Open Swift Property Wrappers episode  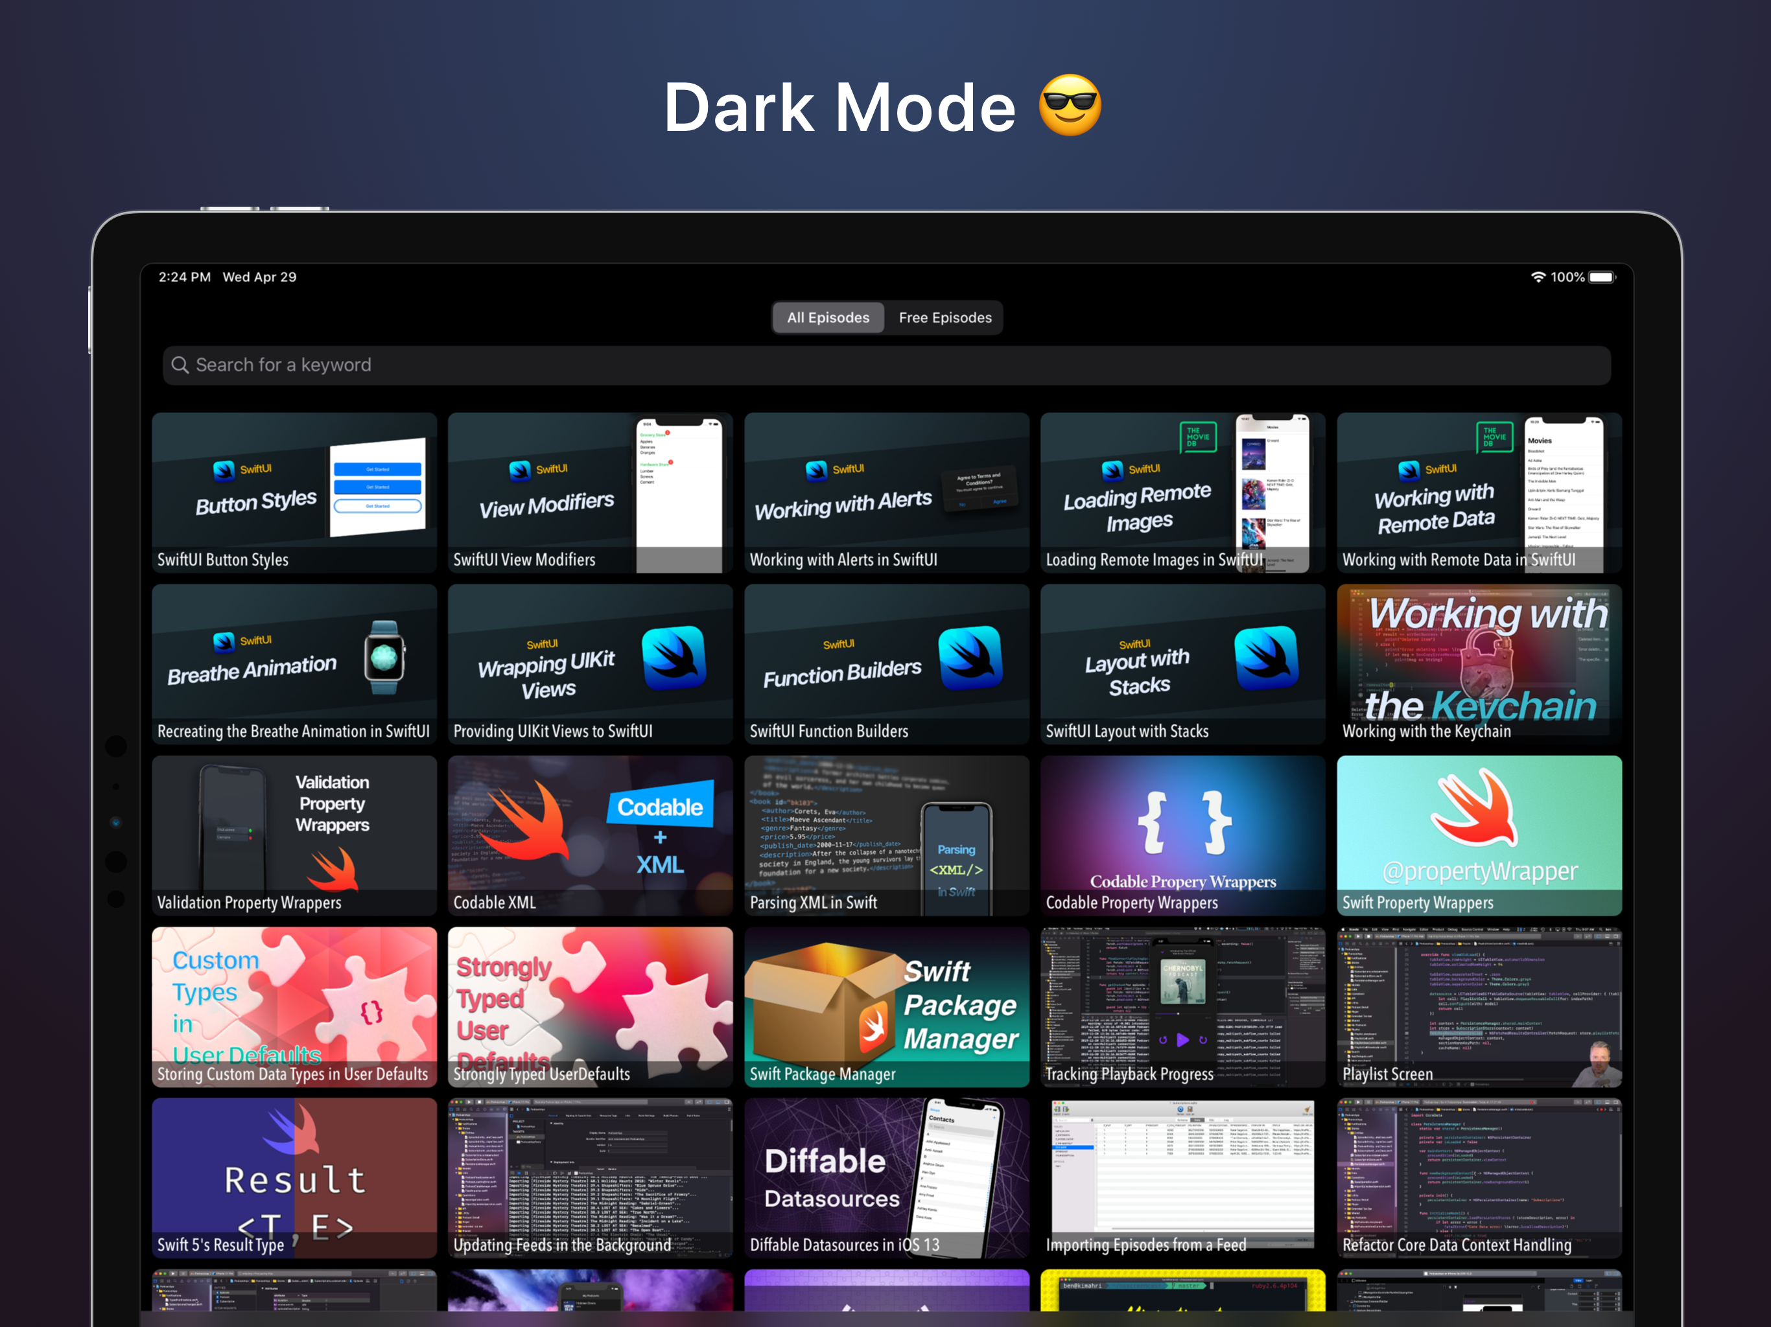[1479, 836]
